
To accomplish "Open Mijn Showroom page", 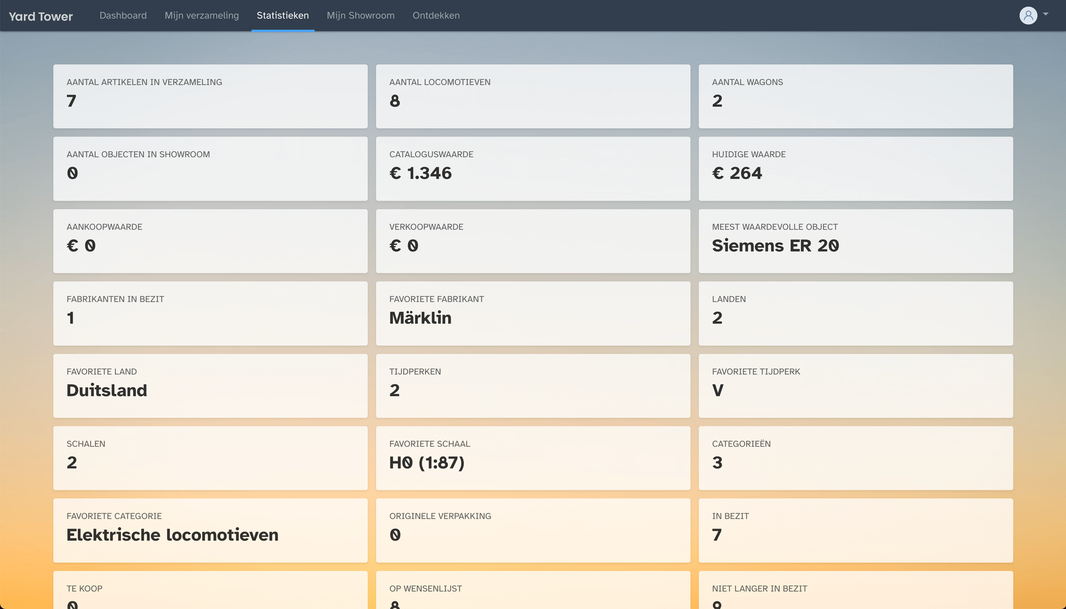I will 361,16.
